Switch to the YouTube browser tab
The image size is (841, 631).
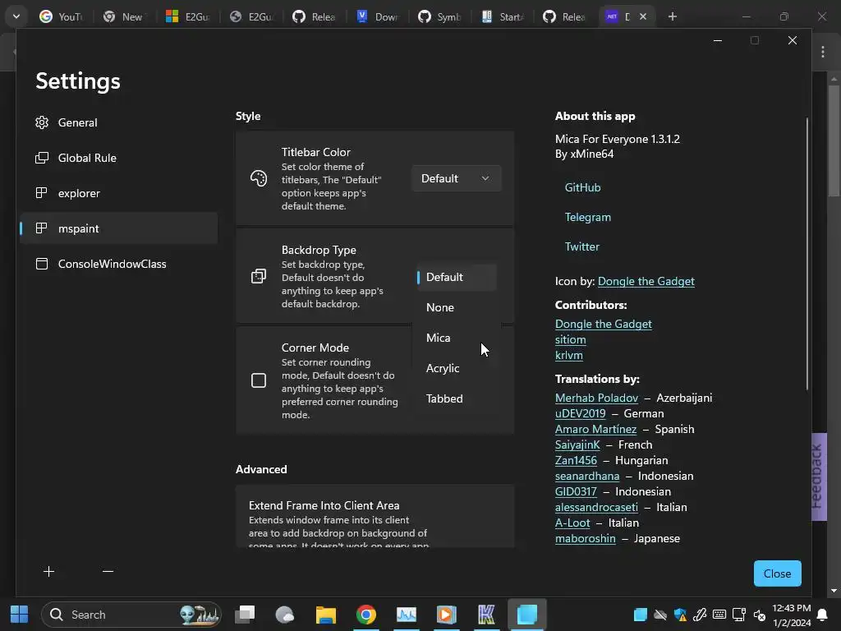click(61, 16)
